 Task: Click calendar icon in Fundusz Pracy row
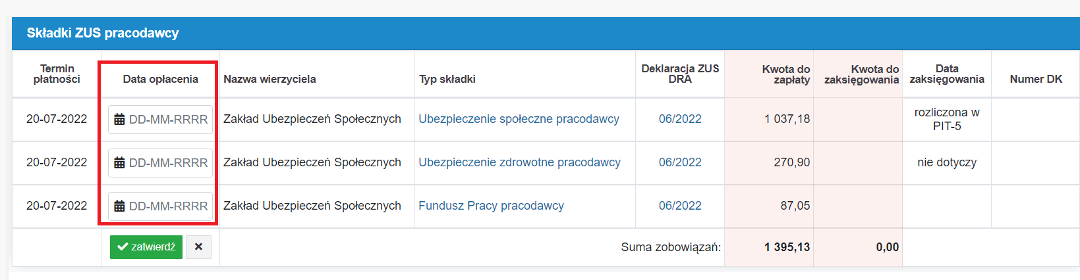(x=119, y=206)
